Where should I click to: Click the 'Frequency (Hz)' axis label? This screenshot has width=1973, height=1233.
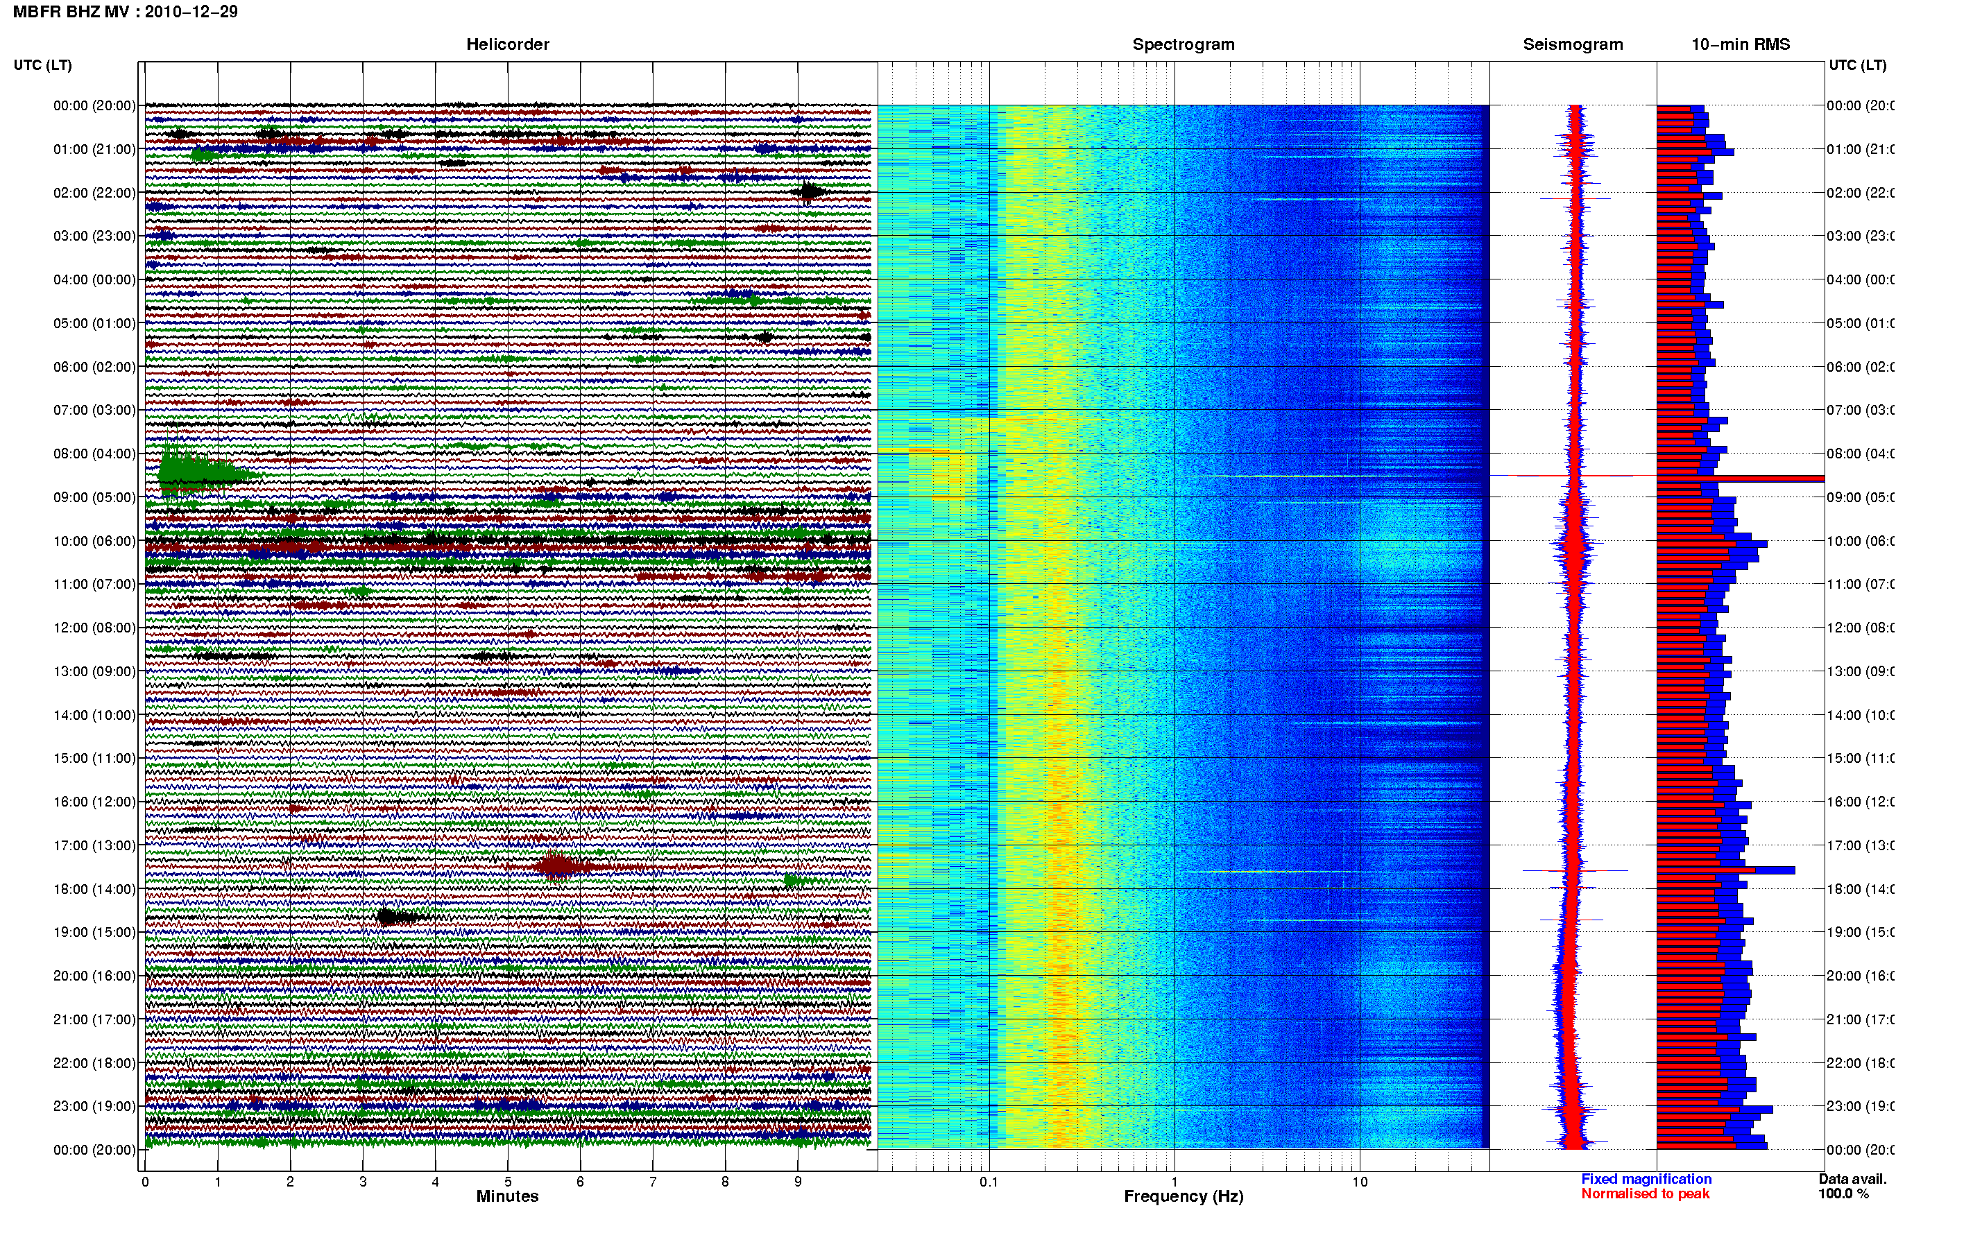(x=1184, y=1196)
